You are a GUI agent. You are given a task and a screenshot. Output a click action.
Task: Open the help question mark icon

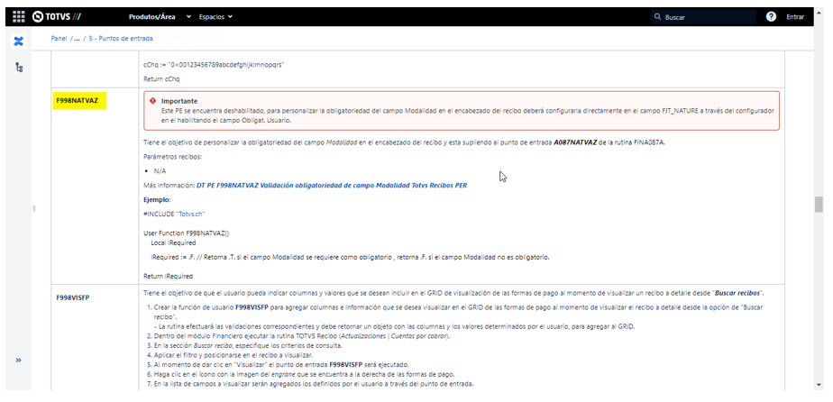coord(771,17)
